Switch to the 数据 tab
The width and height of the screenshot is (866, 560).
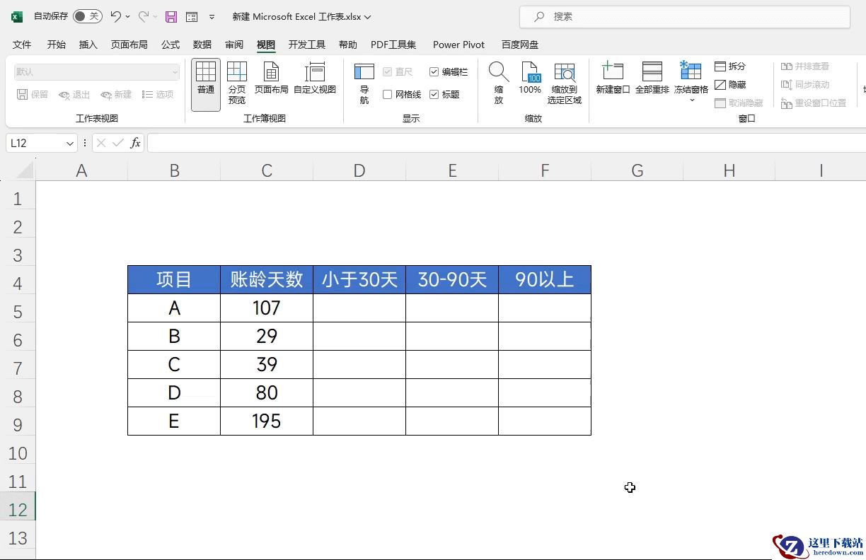(202, 45)
